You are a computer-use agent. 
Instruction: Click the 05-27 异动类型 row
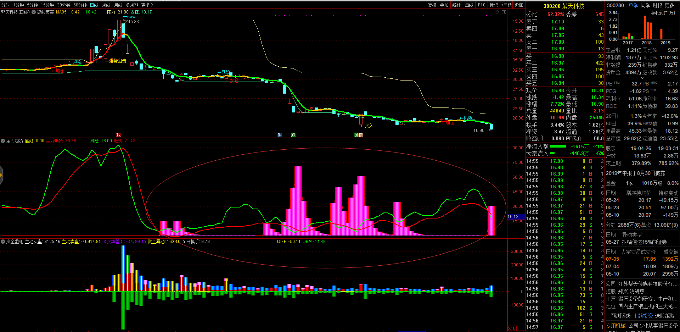(642, 242)
